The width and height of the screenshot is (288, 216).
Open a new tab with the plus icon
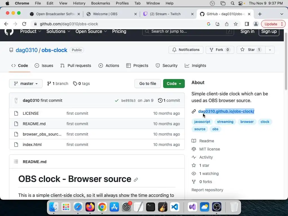tap(260, 14)
